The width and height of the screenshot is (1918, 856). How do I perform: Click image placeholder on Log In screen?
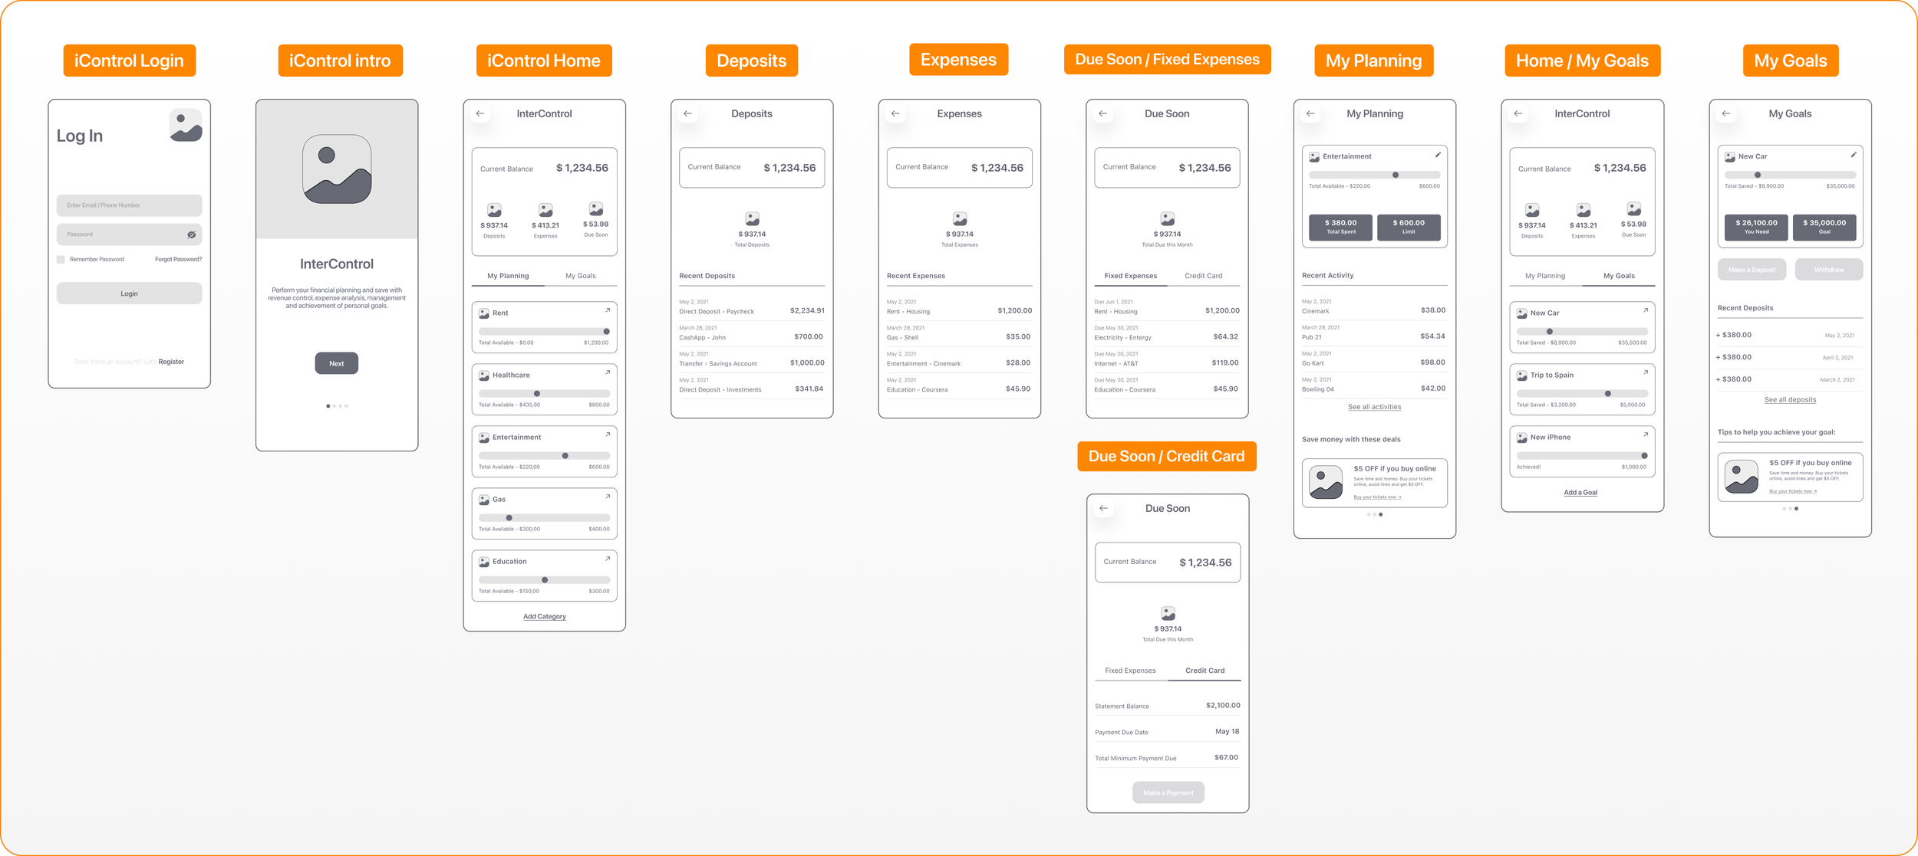pyautogui.click(x=186, y=125)
